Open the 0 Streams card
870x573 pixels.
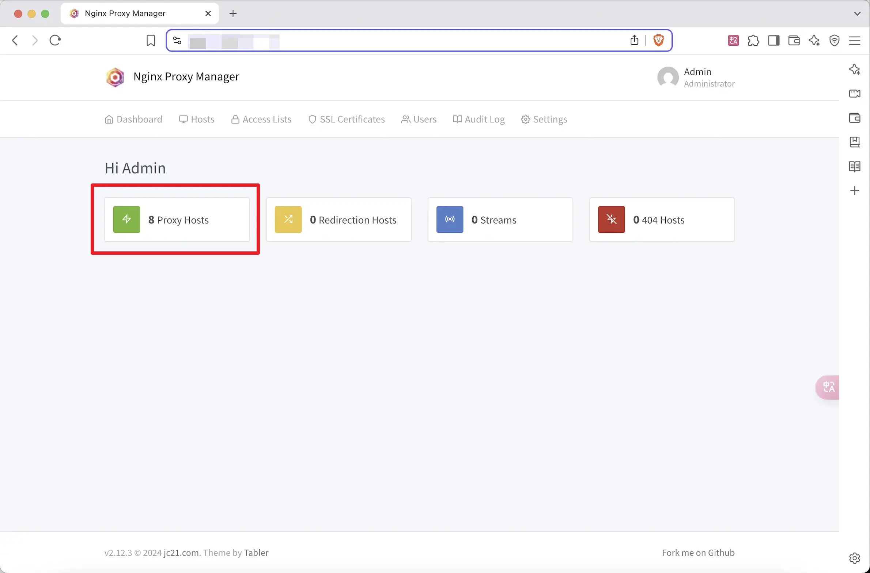(500, 219)
